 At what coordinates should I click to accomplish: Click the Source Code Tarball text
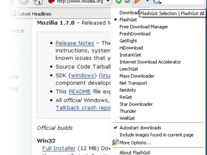pyautogui.click(x=83, y=67)
